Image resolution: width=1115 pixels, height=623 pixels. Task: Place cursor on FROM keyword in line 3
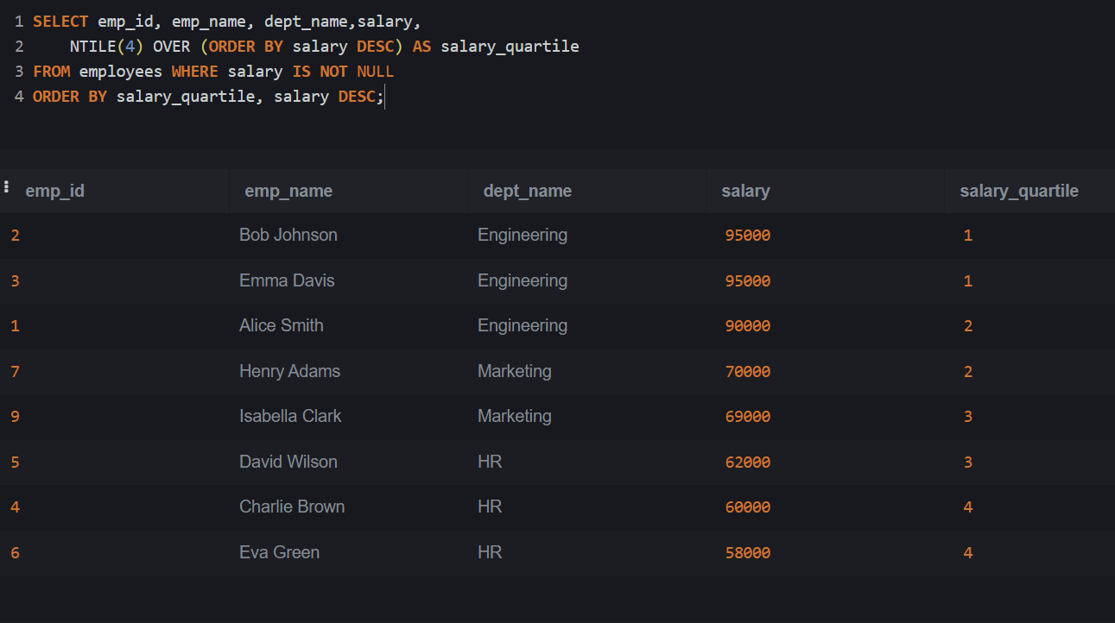(52, 72)
